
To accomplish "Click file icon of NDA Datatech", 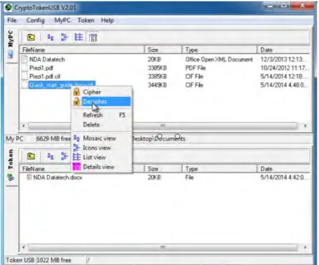I will click(25, 59).
